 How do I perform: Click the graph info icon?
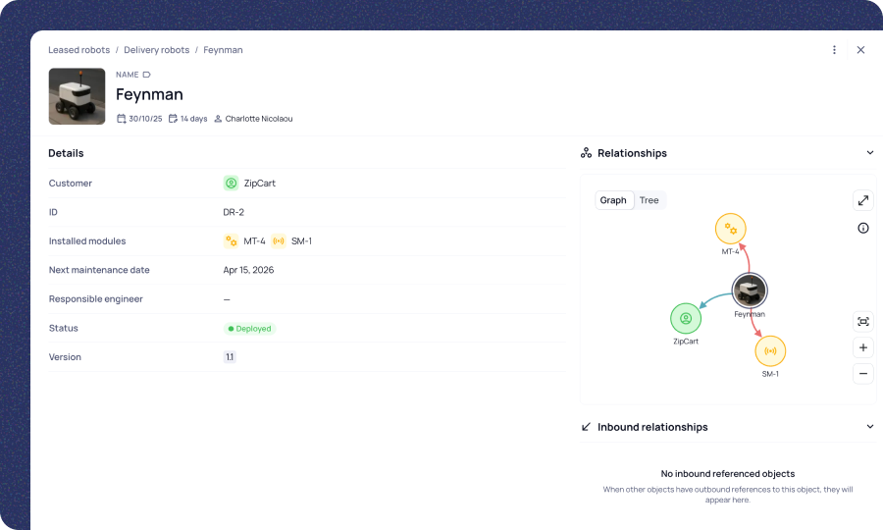(x=862, y=228)
